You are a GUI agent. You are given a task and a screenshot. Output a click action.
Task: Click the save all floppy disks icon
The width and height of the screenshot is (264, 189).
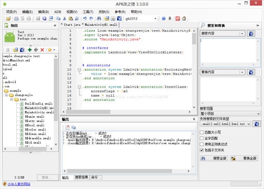[x=44, y=19]
